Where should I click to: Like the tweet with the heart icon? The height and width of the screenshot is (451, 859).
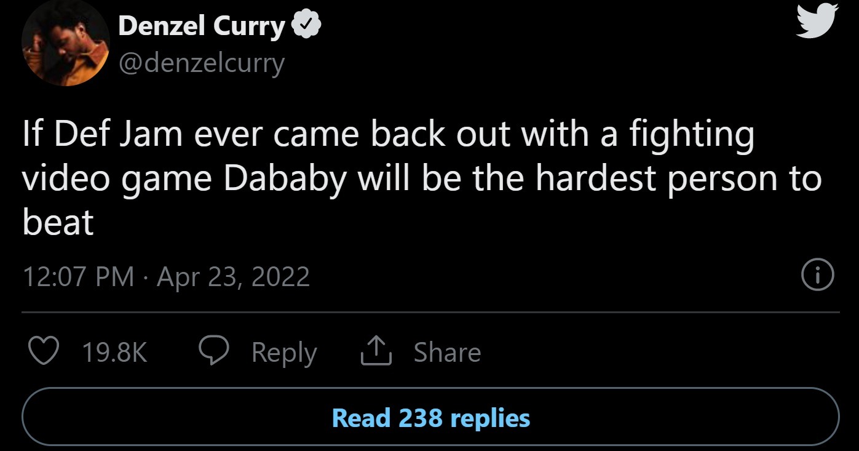click(x=44, y=352)
